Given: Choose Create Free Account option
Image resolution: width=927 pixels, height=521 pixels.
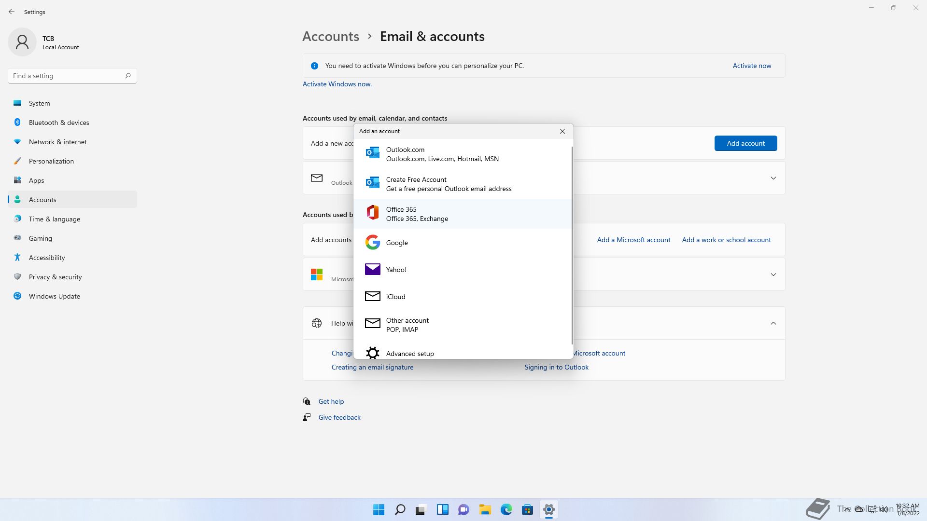Looking at the screenshot, I should click(x=463, y=184).
